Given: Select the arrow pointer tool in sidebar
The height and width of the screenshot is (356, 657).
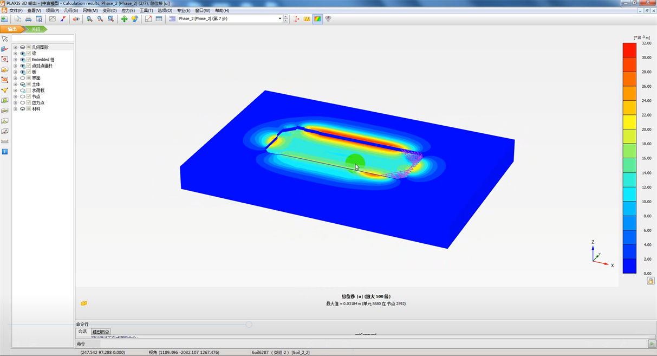Looking at the screenshot, I should [x=5, y=39].
